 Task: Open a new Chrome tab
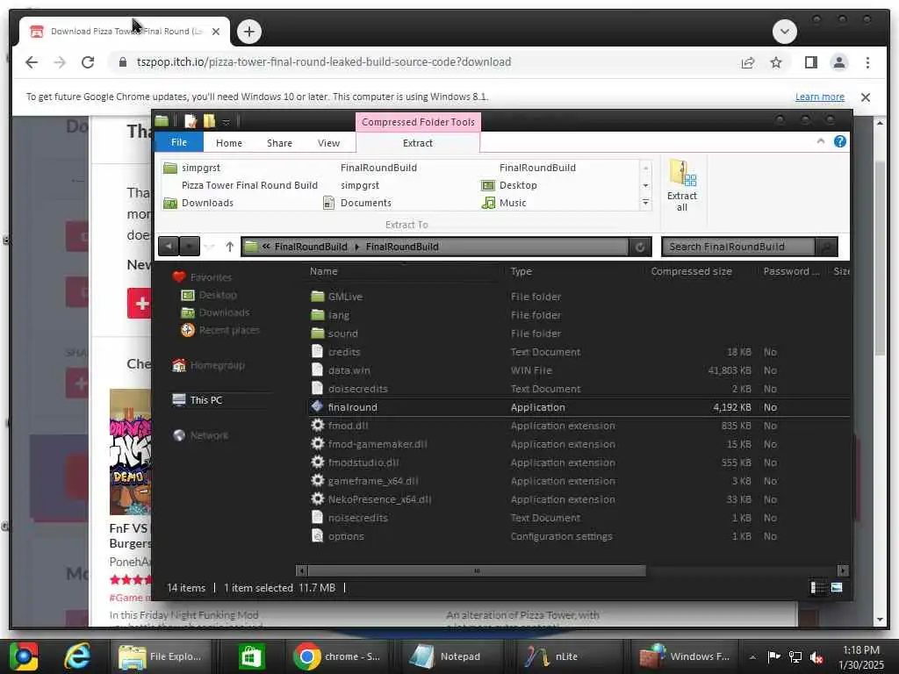pos(248,31)
